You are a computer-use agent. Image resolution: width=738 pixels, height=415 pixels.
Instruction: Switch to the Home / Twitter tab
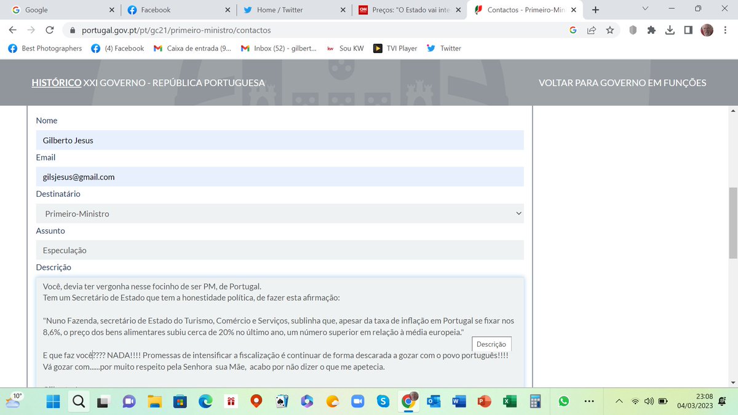(x=293, y=10)
